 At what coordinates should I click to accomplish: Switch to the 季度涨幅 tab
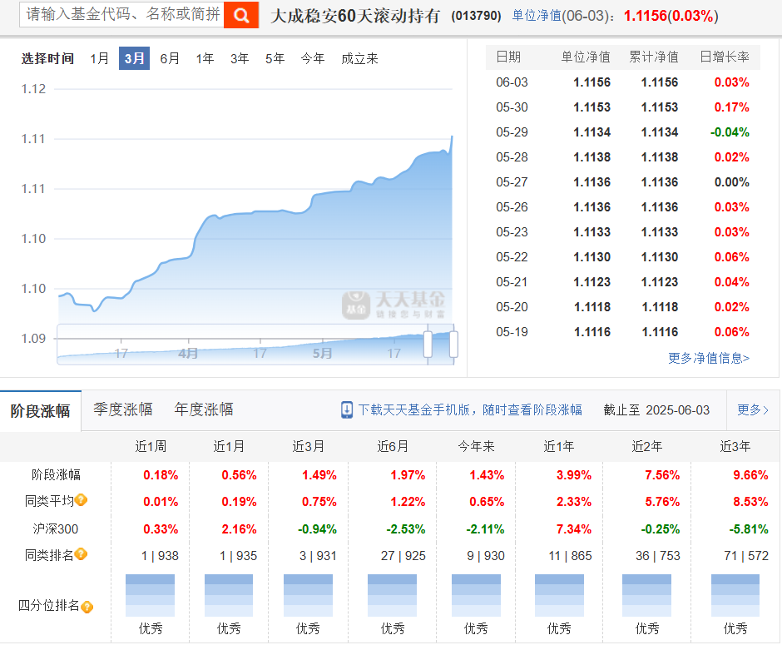[x=122, y=409]
